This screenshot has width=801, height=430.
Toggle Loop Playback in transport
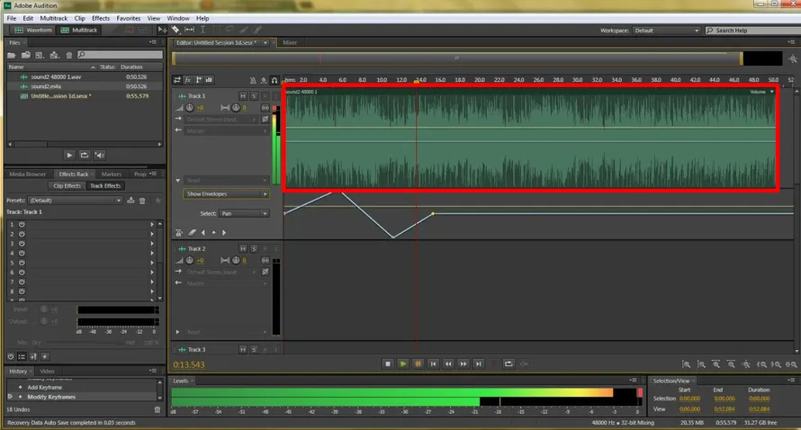[x=508, y=364]
